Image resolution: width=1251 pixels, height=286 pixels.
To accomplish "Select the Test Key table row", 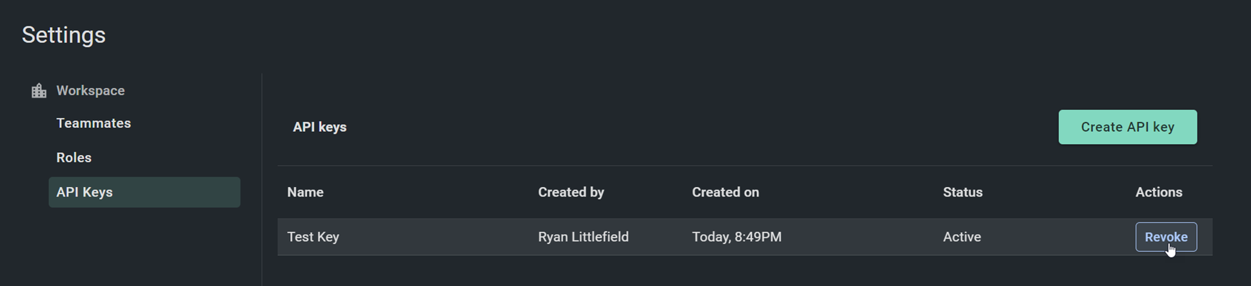I will click(x=745, y=237).
